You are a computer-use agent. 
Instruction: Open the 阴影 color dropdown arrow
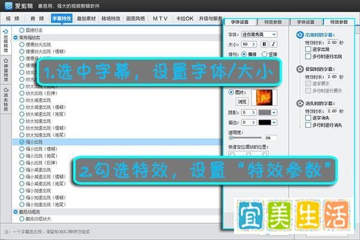click(x=274, y=112)
